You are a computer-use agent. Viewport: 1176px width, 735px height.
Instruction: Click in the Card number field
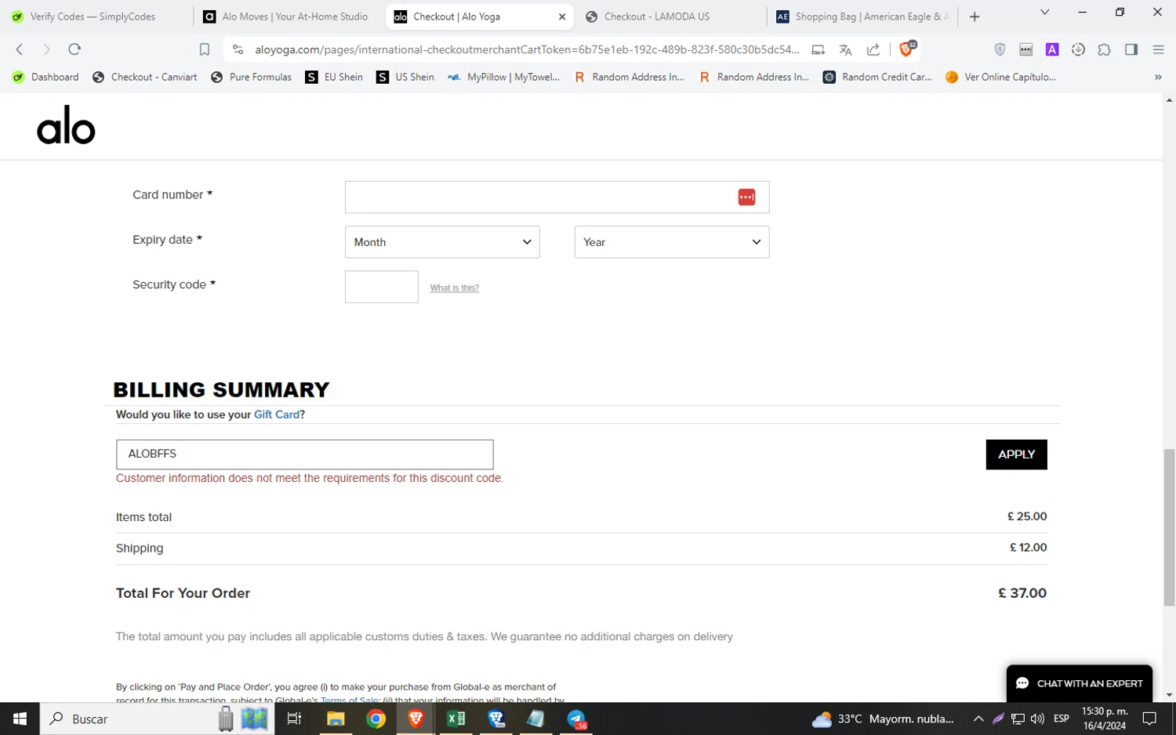(557, 197)
